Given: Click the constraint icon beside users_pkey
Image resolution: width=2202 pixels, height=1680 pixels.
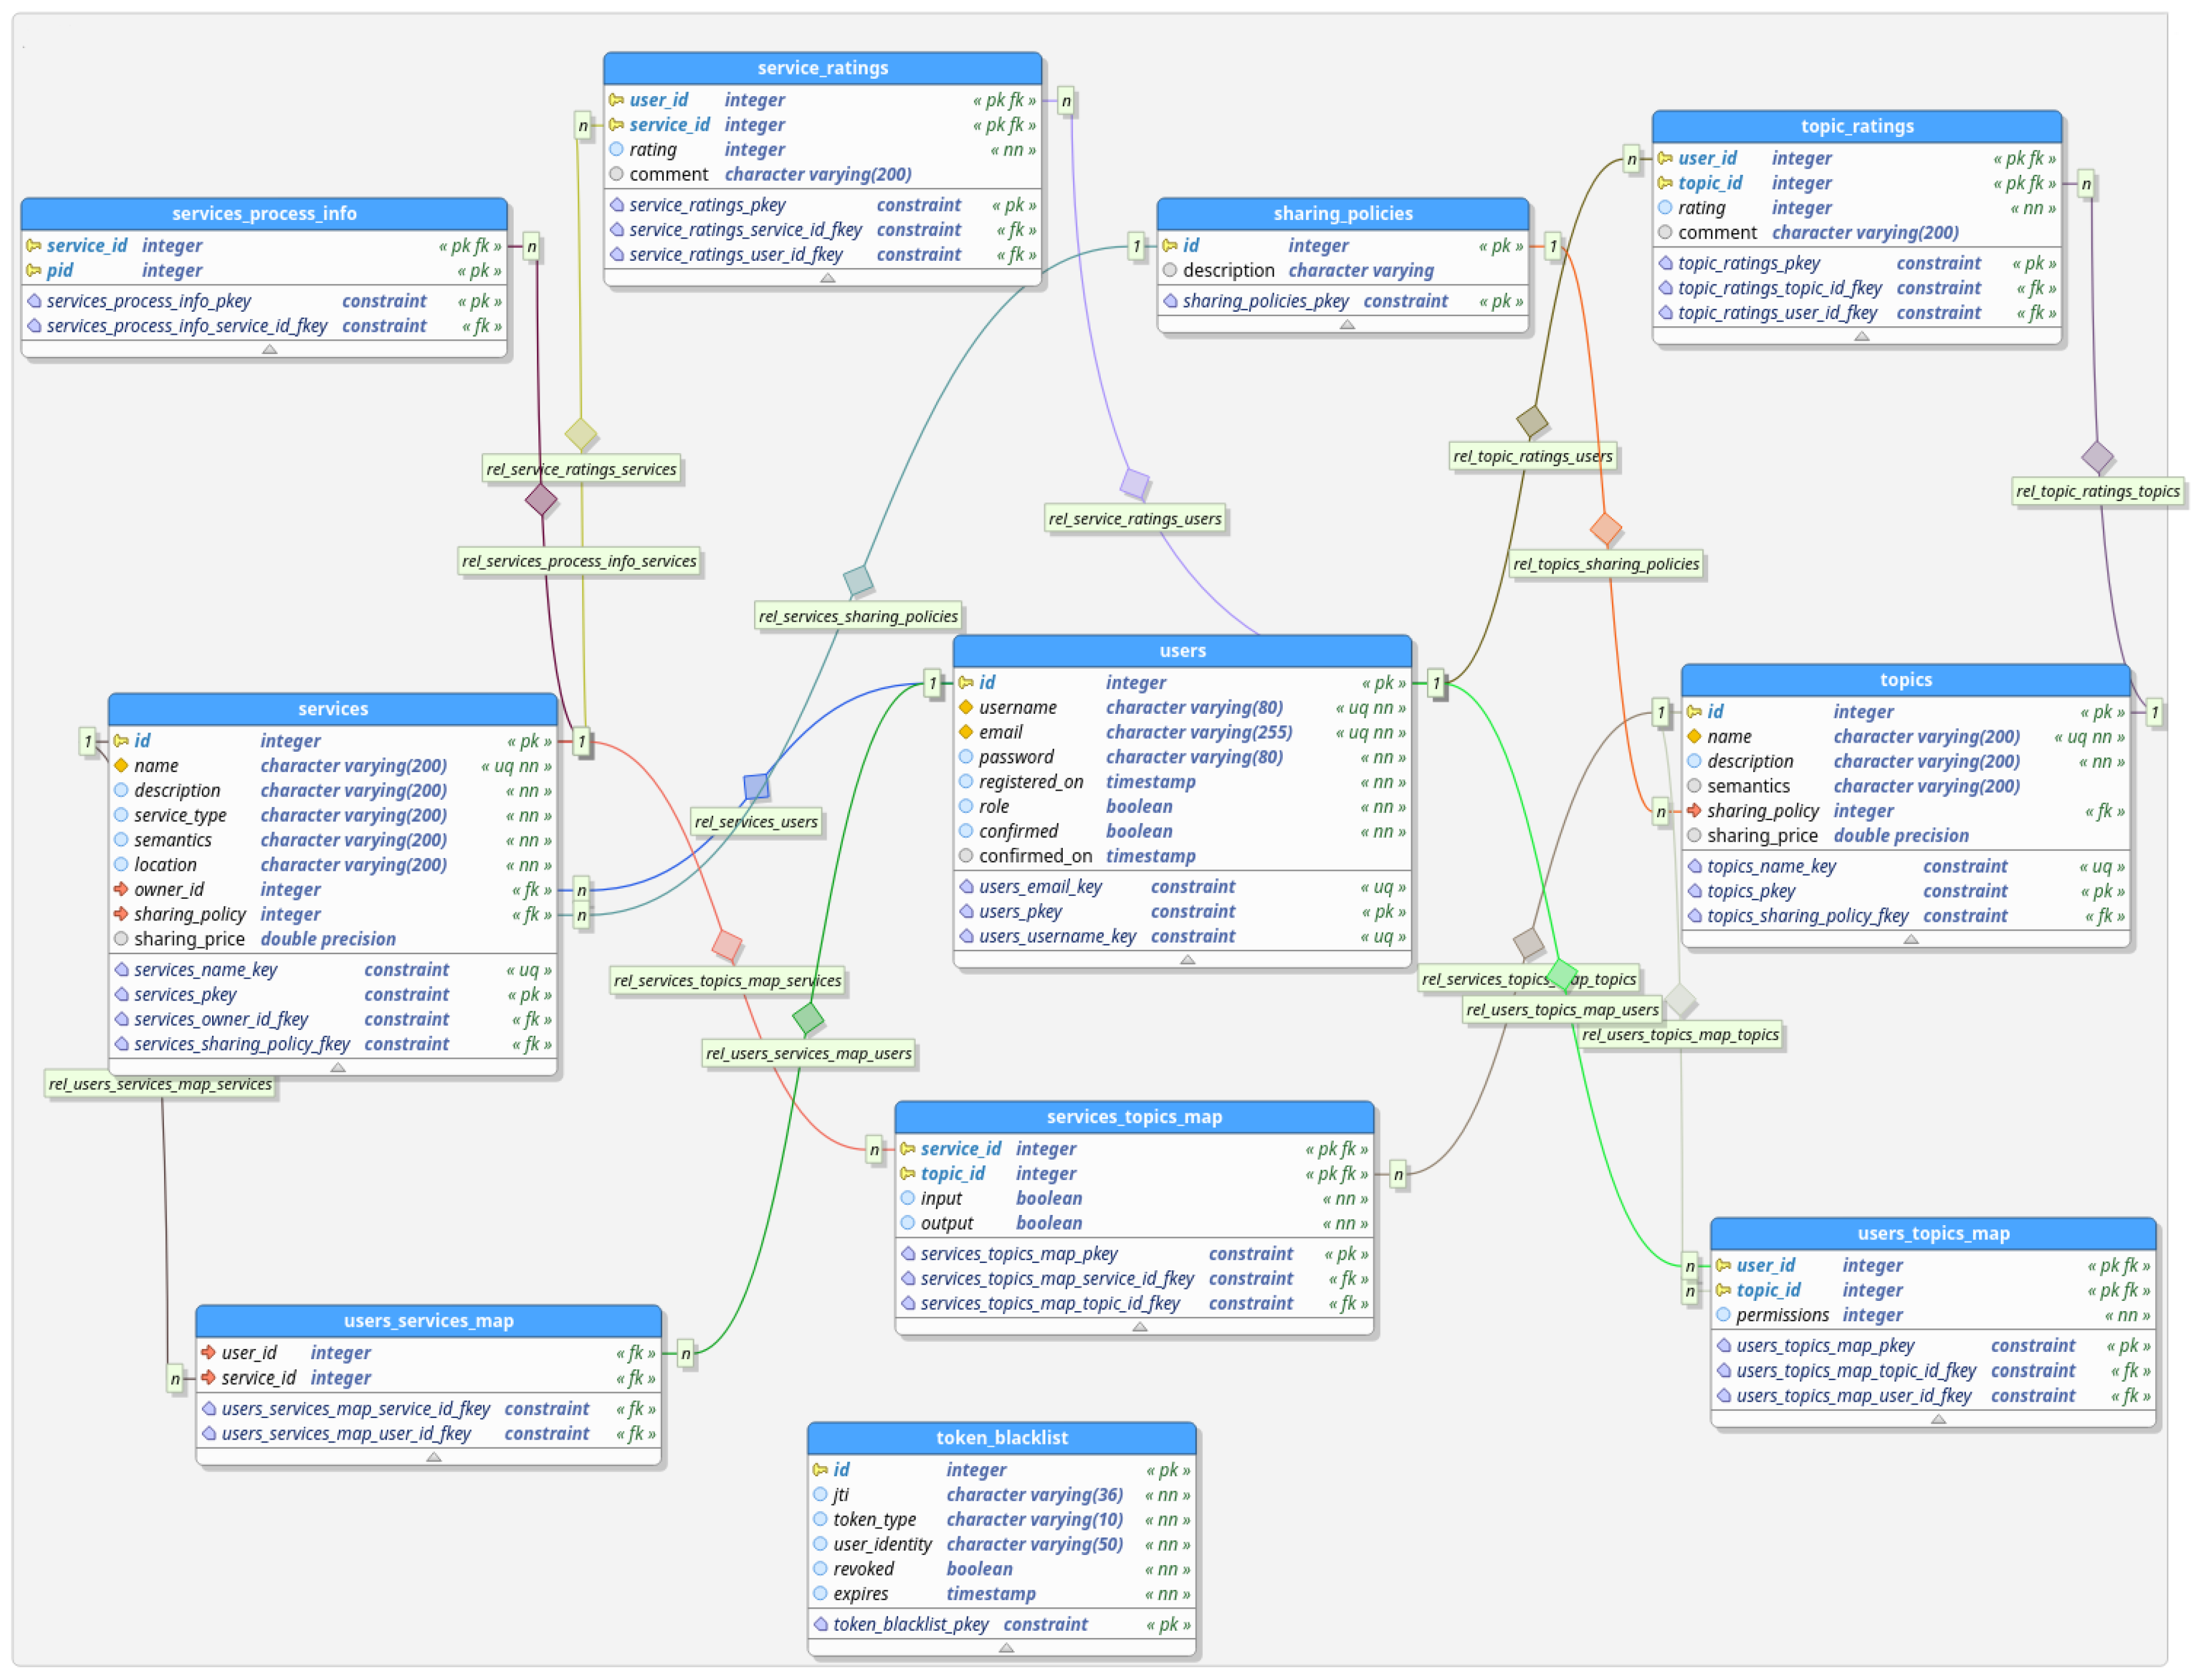Looking at the screenshot, I should [x=966, y=911].
